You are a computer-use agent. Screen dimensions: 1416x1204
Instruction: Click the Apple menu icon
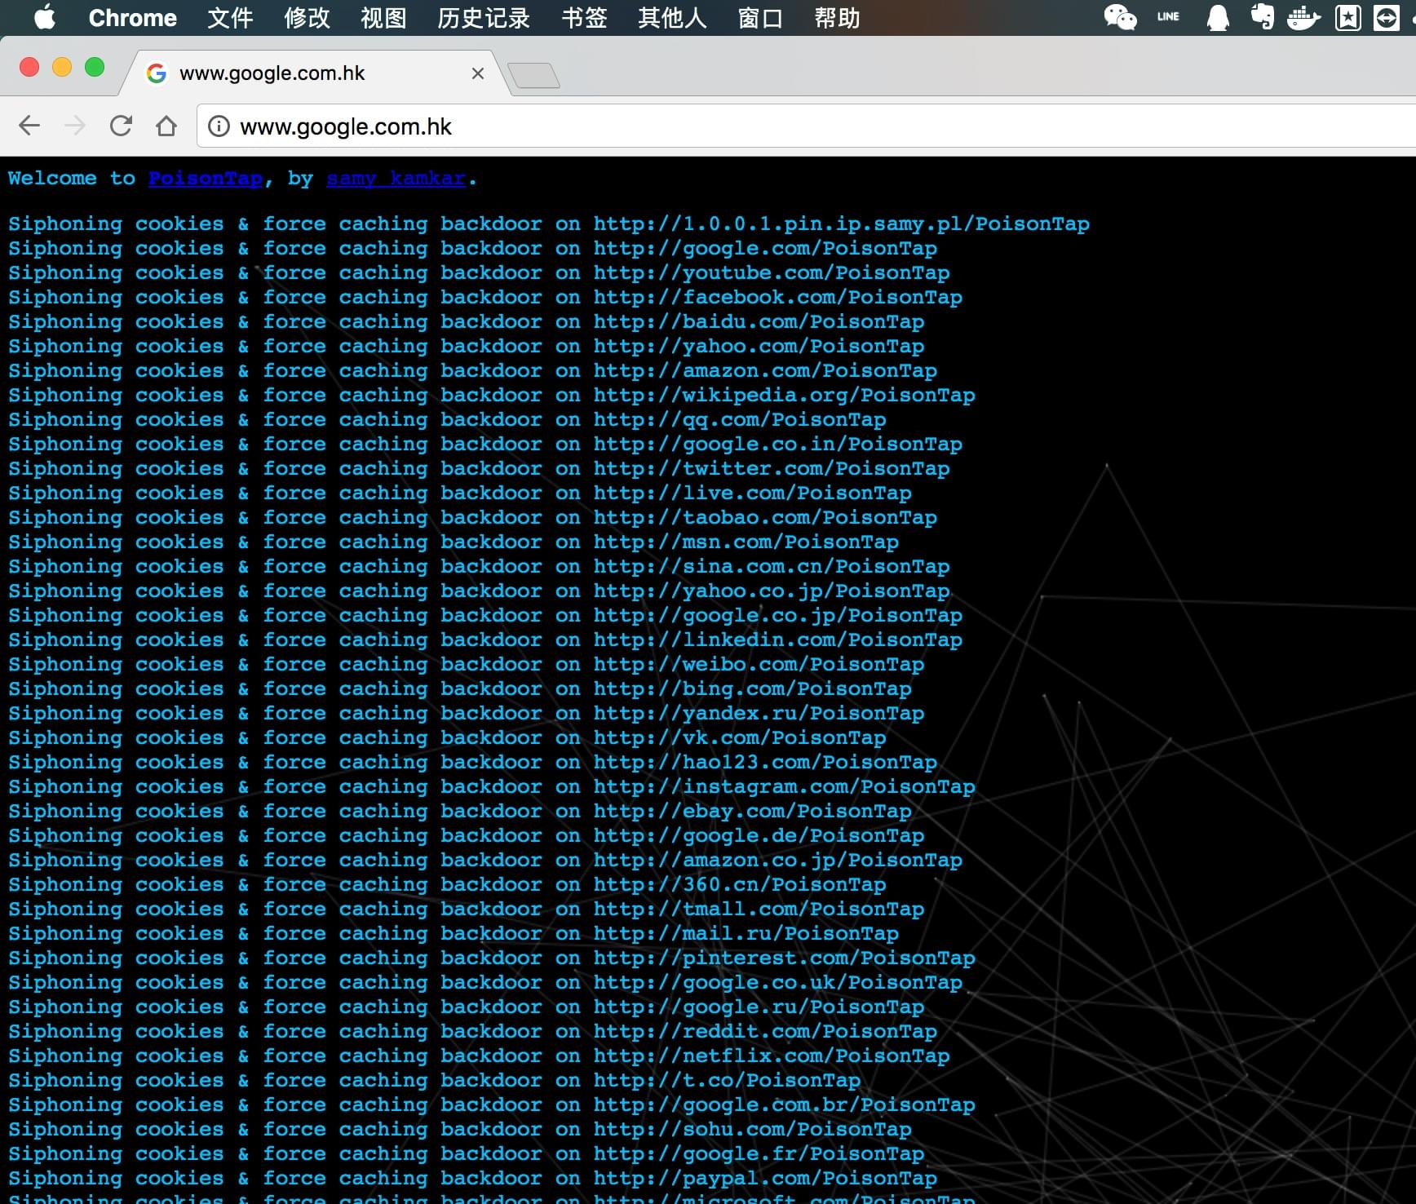pyautogui.click(x=45, y=17)
